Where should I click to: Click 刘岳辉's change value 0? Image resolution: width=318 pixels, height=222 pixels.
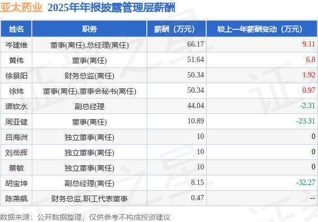[313, 152]
